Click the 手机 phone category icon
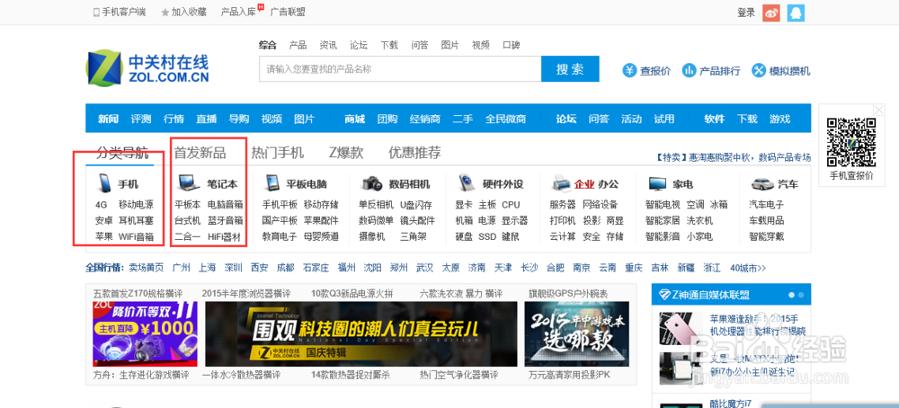The width and height of the screenshot is (899, 408). tap(105, 183)
